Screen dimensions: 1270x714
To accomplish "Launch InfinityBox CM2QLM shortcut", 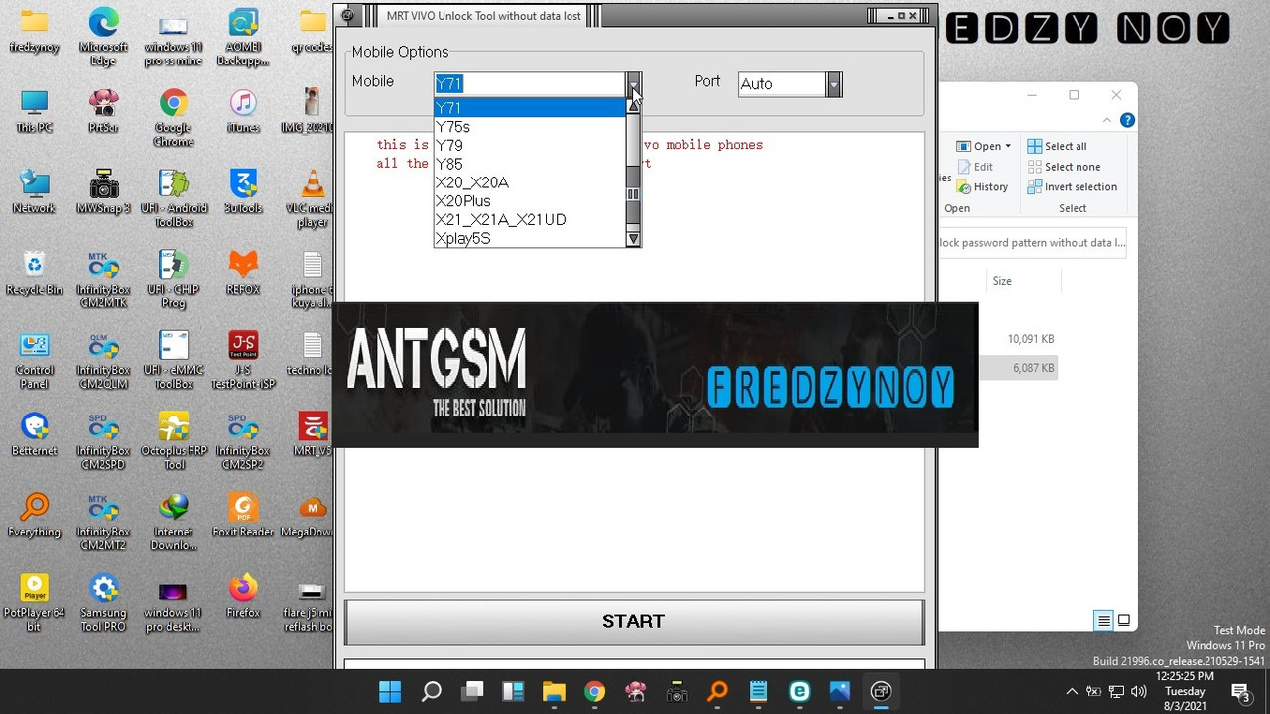I will [x=103, y=360].
